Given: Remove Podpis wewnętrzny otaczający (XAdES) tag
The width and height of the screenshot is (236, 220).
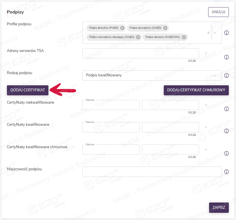Looking at the screenshot, I should coord(138,37).
